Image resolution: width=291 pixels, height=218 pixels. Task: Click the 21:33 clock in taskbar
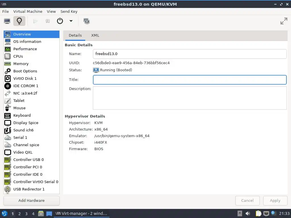284,213
